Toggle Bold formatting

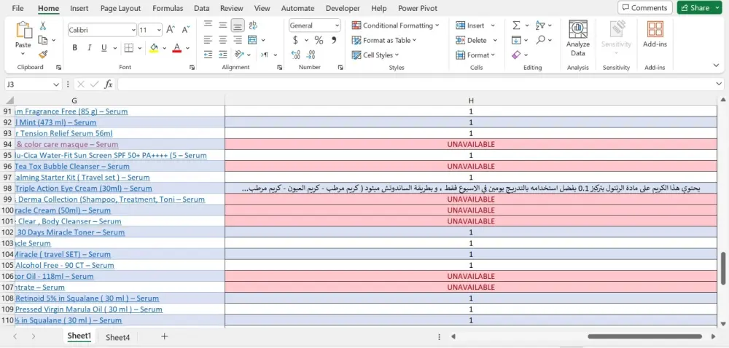(x=74, y=48)
